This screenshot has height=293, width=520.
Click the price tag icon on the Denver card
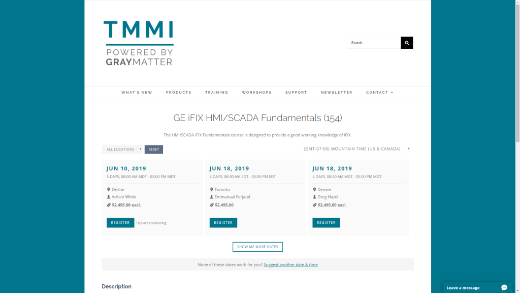314,205
